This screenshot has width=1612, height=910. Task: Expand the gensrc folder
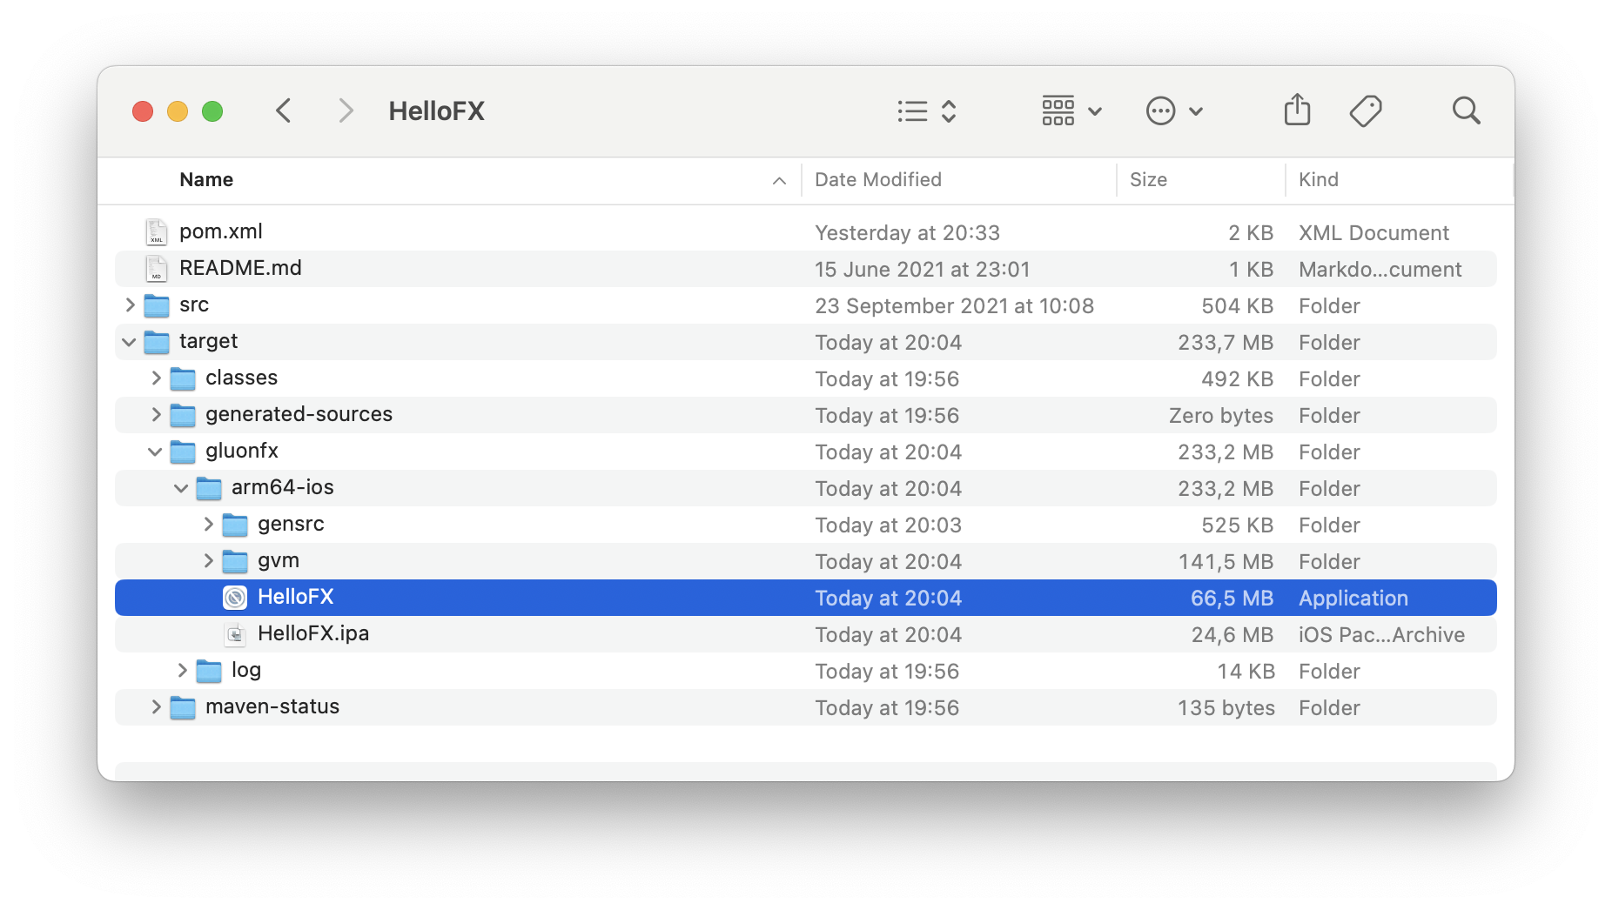click(x=208, y=524)
